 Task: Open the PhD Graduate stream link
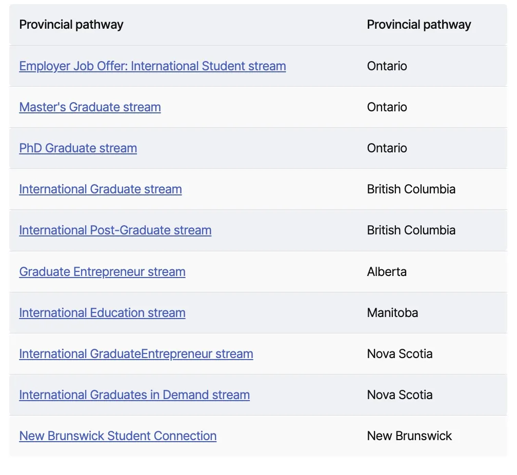coord(78,148)
